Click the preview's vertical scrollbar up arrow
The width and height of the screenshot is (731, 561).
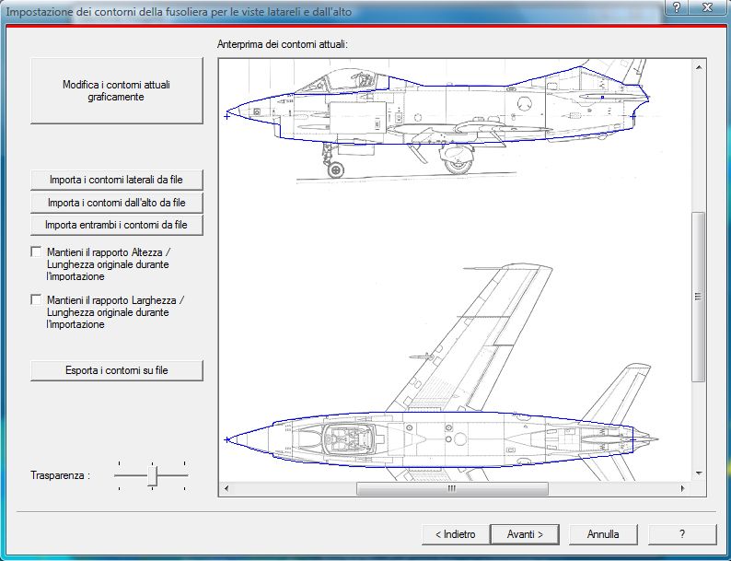(699, 68)
